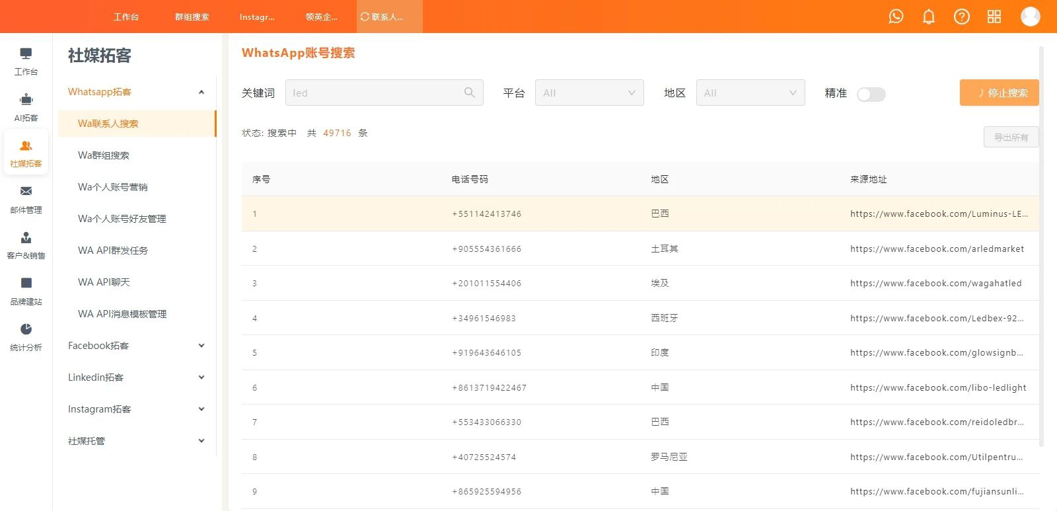Expand the 社媒托管 section
Screen dimensions: 1057x511
click(x=137, y=441)
